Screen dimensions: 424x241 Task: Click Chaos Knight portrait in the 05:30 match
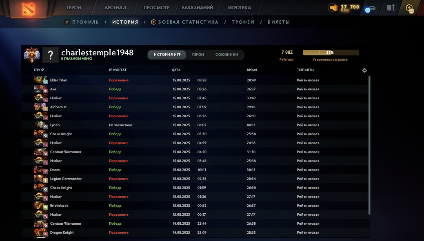(x=40, y=134)
